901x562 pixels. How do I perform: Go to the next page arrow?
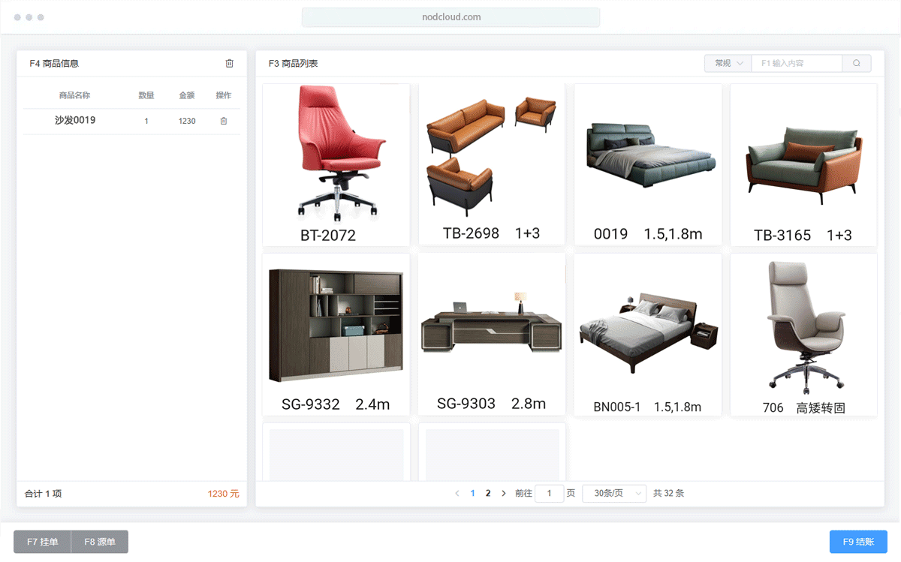pos(504,494)
